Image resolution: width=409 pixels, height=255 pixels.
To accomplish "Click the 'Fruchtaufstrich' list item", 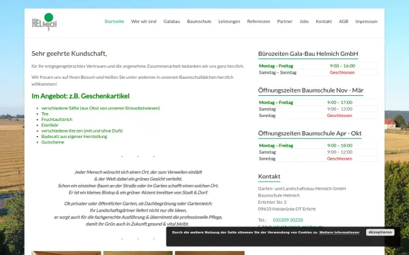I will pos(57,120).
